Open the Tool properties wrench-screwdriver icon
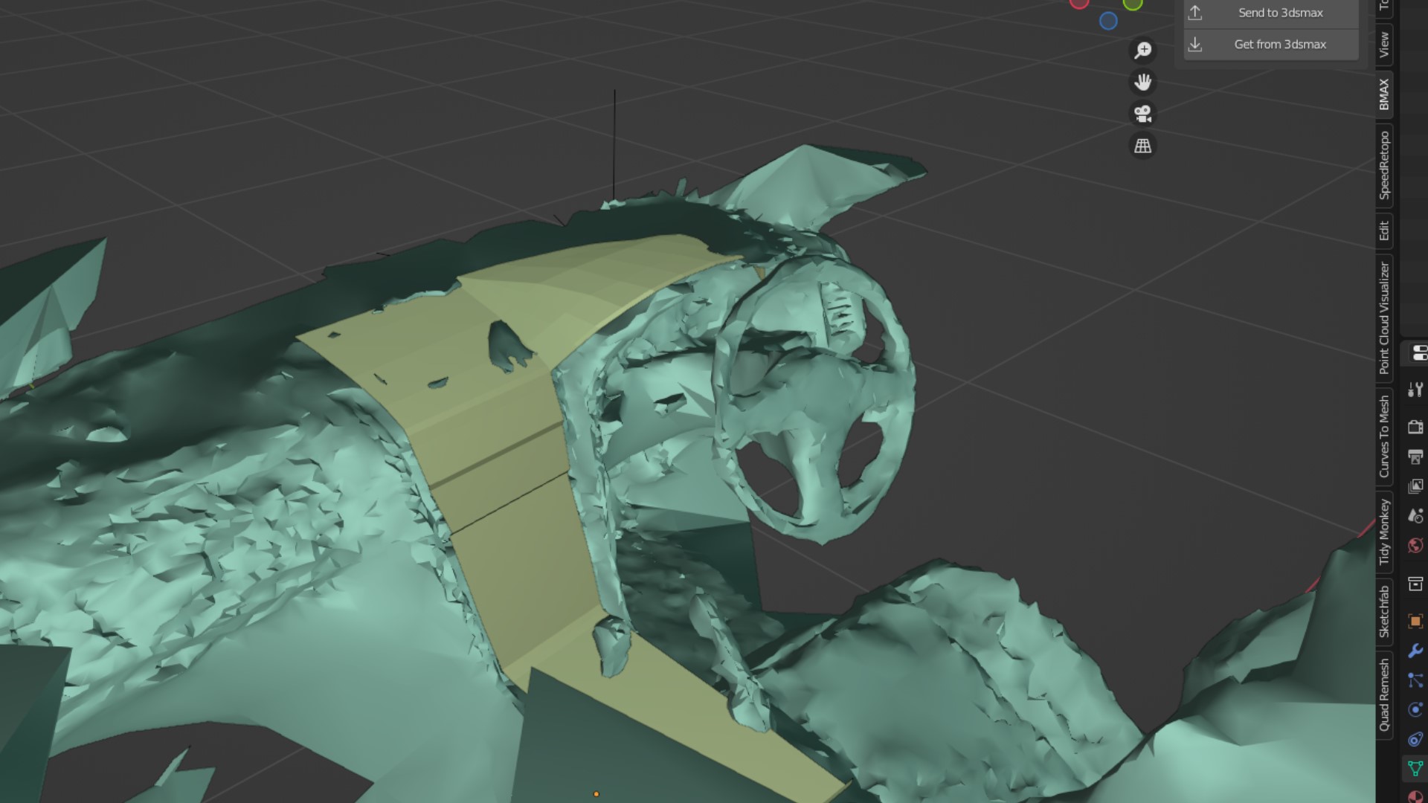 tap(1415, 390)
